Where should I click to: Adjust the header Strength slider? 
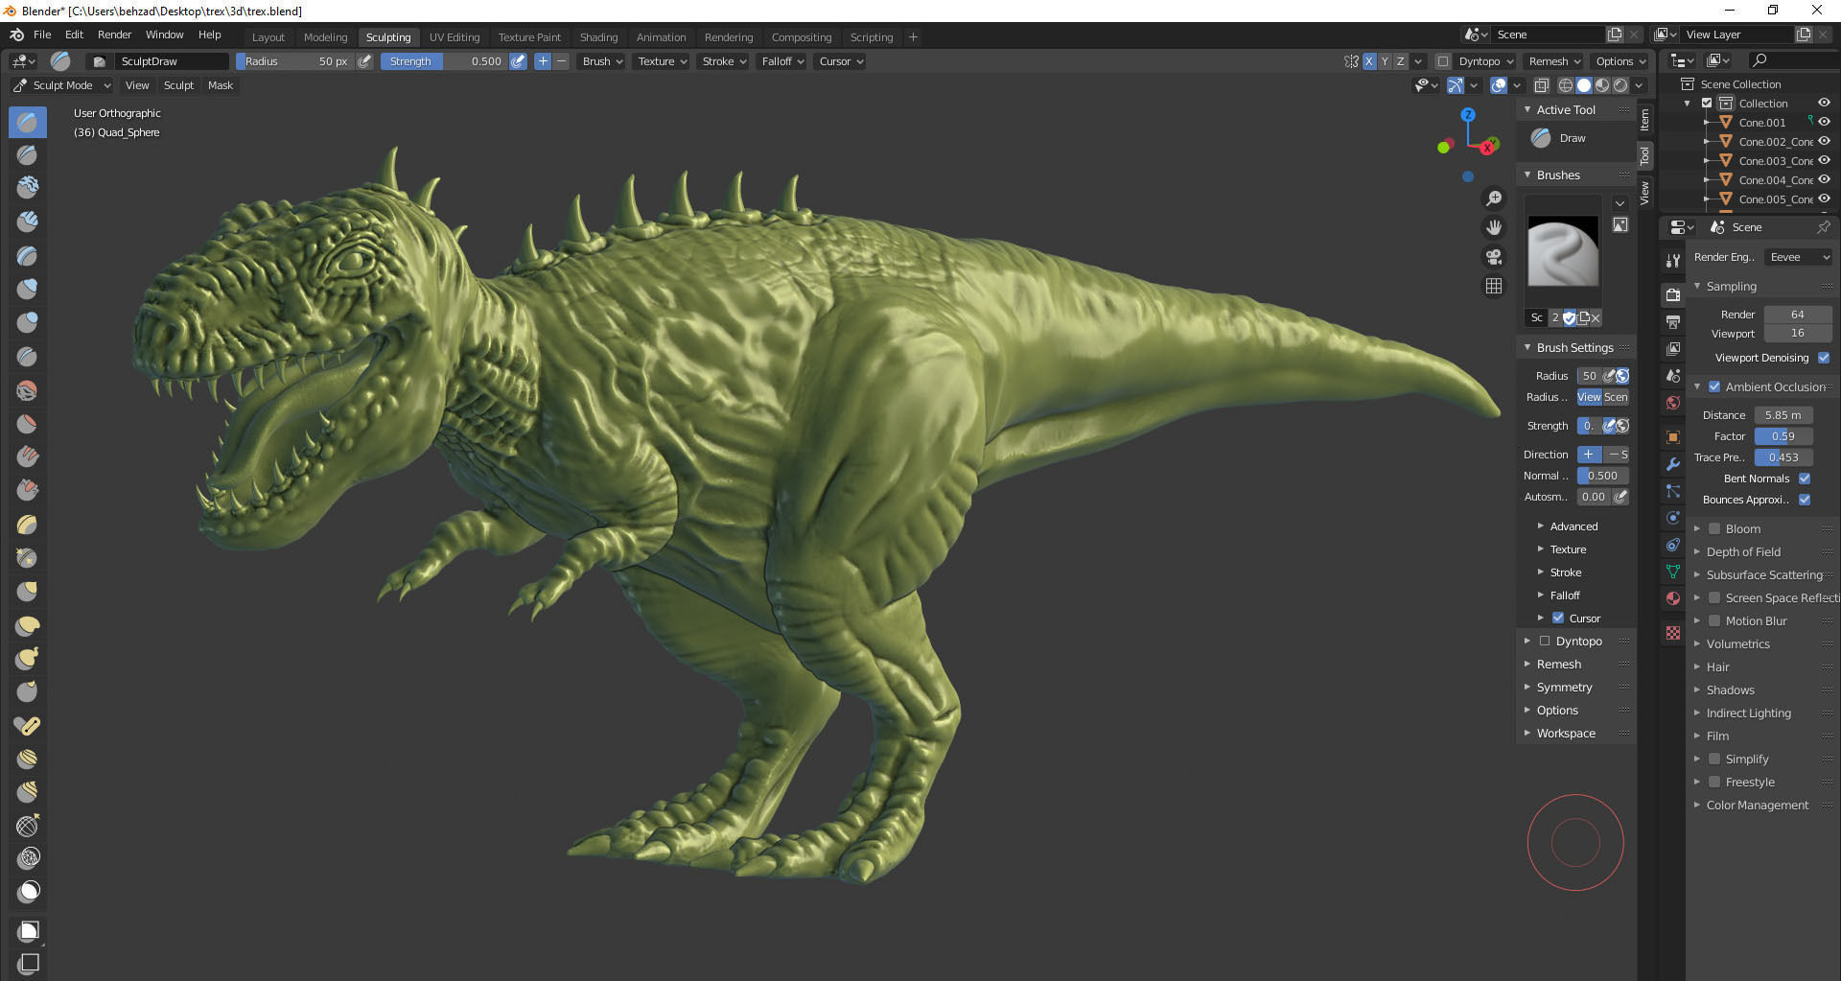point(444,61)
